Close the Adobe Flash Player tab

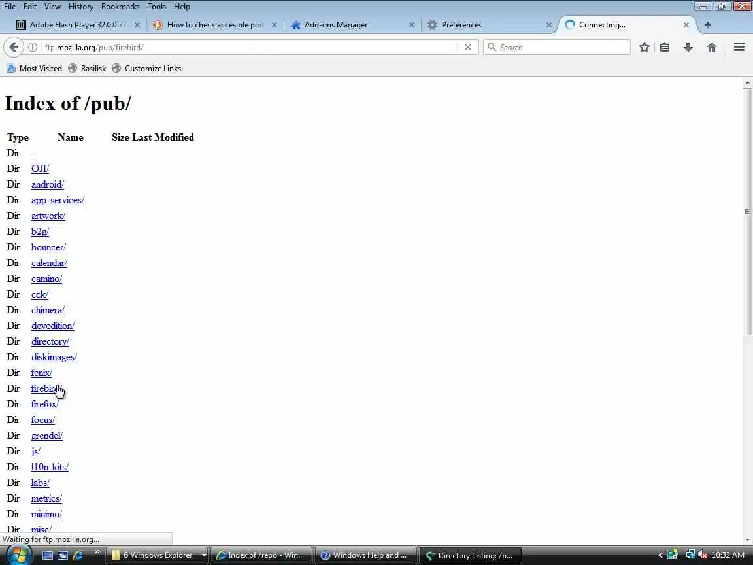point(137,24)
